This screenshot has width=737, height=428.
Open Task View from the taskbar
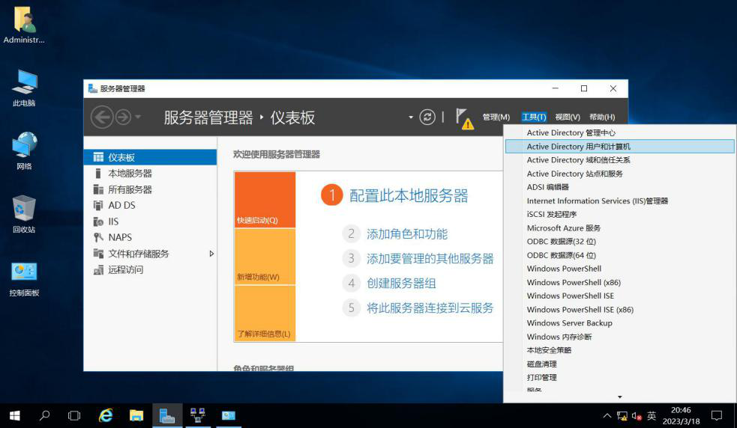point(74,415)
